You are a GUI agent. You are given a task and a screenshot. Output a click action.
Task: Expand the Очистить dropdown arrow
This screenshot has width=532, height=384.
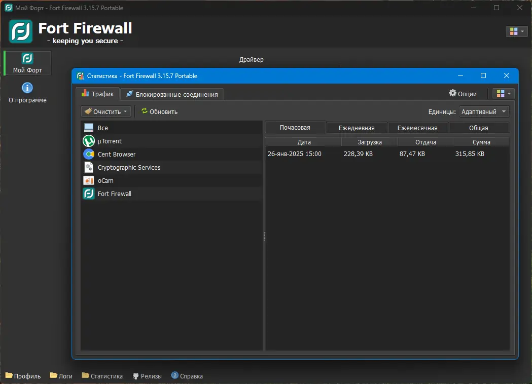pos(125,111)
